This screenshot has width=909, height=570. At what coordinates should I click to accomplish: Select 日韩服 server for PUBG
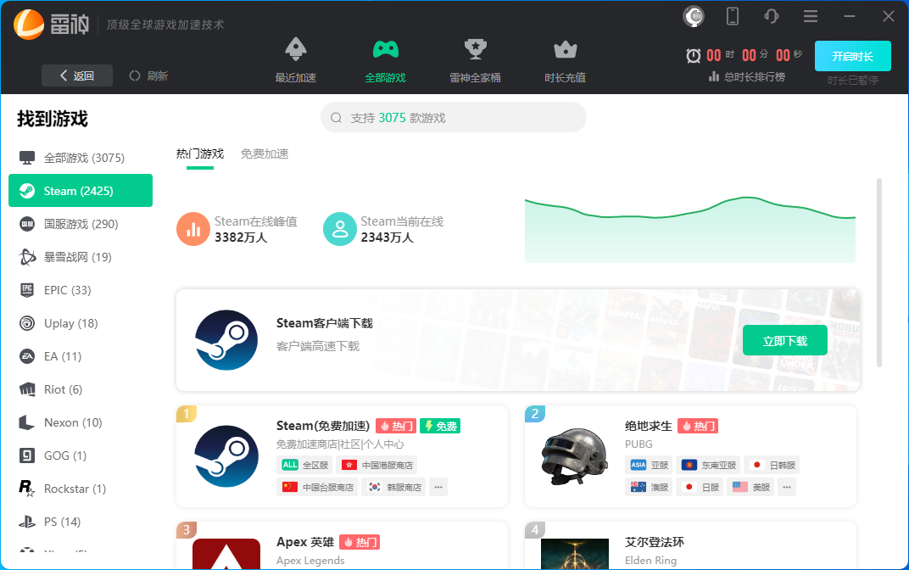pos(772,465)
